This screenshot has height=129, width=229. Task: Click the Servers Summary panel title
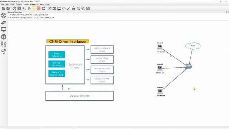[x=15, y=12]
